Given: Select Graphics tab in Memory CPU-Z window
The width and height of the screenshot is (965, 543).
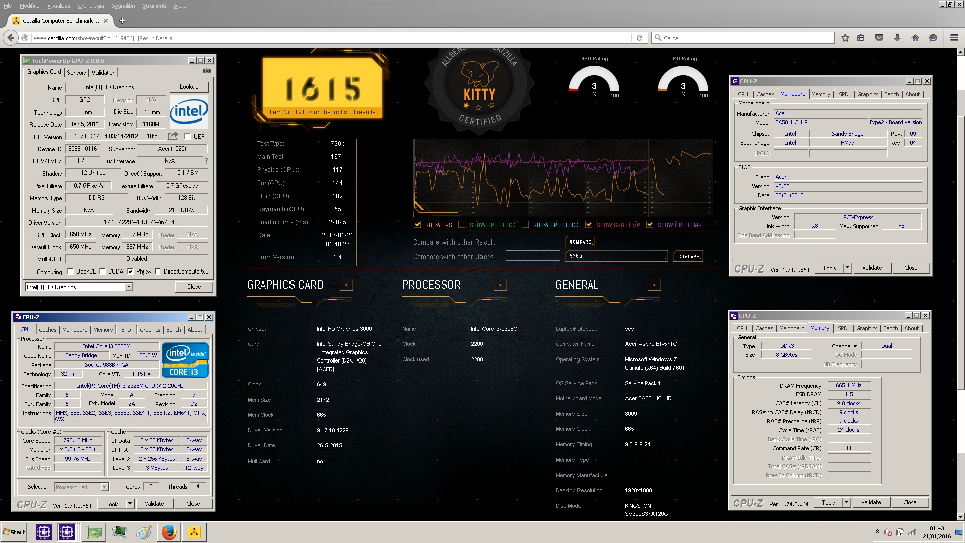Looking at the screenshot, I should pos(866,328).
